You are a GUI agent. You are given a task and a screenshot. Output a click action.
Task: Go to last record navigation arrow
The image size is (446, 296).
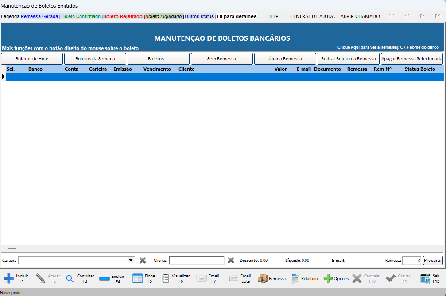pos(438,16)
